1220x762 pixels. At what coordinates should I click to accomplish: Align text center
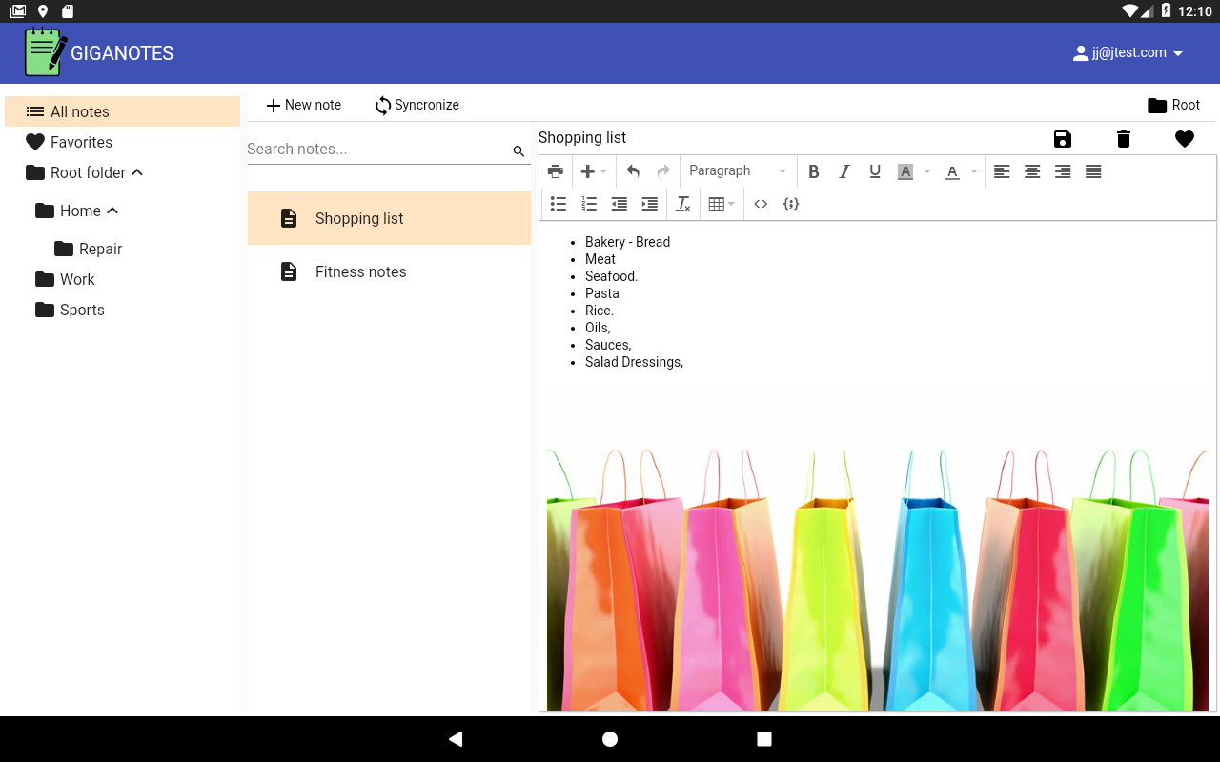click(1032, 171)
